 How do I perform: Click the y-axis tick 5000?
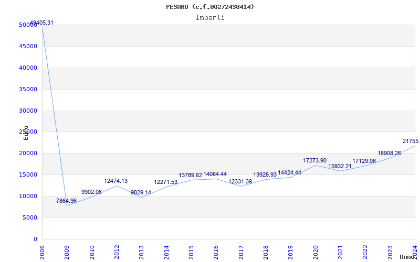tap(29, 217)
